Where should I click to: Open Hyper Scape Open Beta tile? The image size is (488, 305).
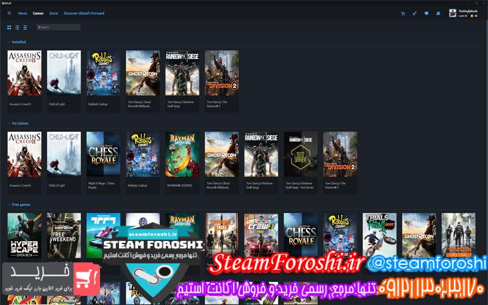tap(24, 235)
